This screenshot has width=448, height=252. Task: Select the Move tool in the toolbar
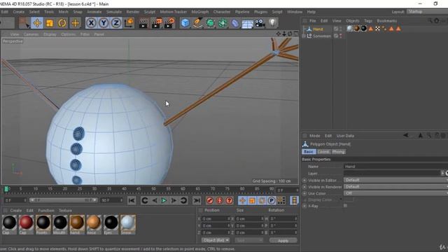point(37,23)
